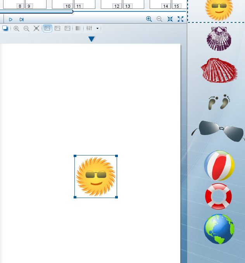Screen dimensions: 245x263
Task: Open the image adjustment sliders tool
Action: (89, 28)
